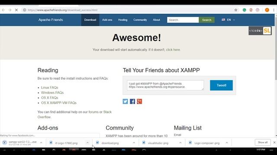Viewport: 277px width, 155px height.
Task: Click the Show all downloads button
Action: [263, 143]
